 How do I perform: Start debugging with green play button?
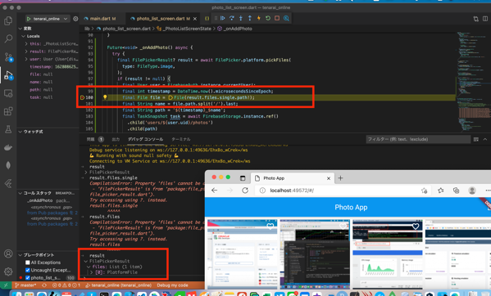[x=29, y=19]
